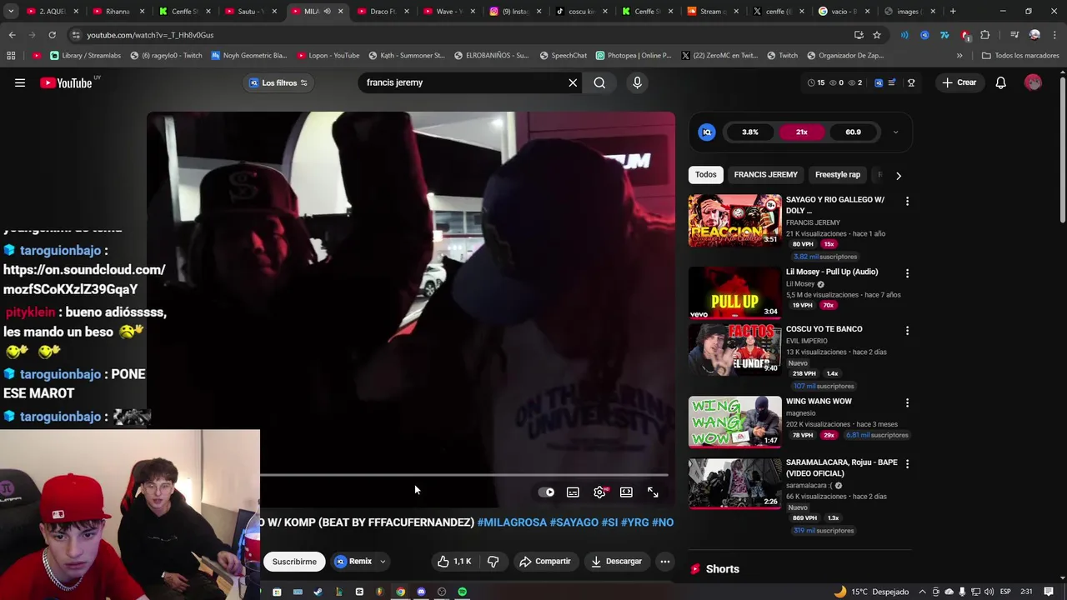Click the Descargar download button
Viewport: 1067px width, 600px height.
[x=616, y=562]
